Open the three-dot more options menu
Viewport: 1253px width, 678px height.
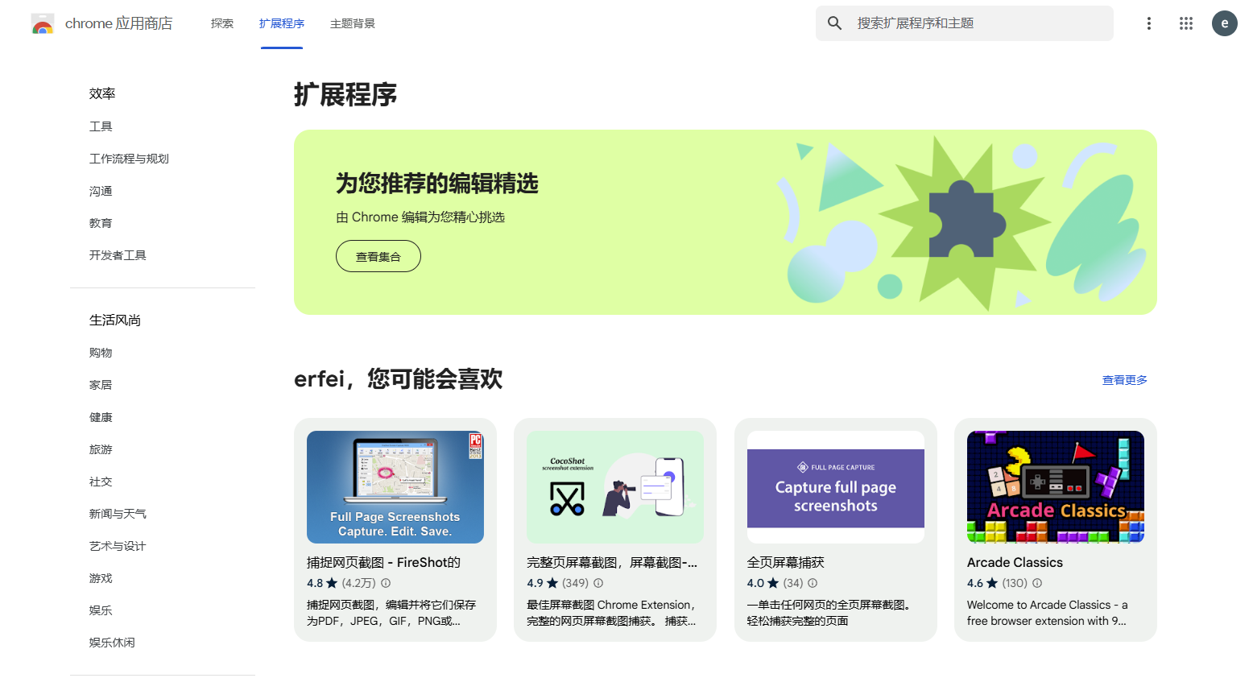(x=1149, y=23)
